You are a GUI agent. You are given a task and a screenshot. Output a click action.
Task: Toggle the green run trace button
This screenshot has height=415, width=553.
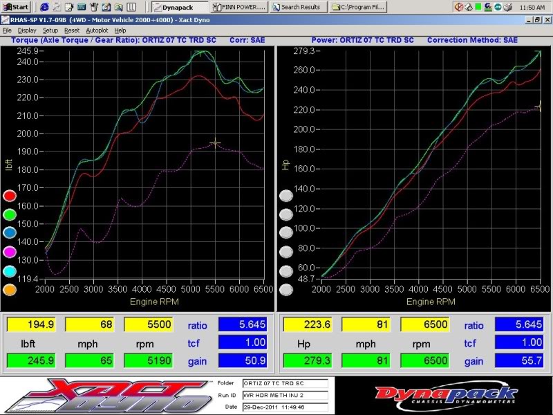point(10,215)
